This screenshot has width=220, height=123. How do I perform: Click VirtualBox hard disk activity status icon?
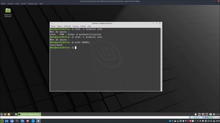(x=190, y=118)
